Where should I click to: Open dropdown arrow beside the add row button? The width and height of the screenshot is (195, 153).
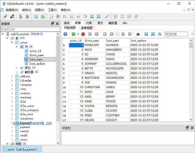[78, 34]
